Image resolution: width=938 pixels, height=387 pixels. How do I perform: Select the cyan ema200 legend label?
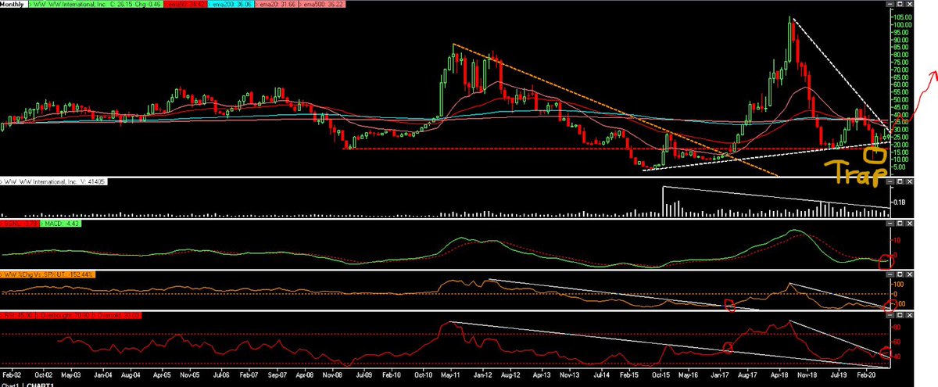click(x=231, y=4)
